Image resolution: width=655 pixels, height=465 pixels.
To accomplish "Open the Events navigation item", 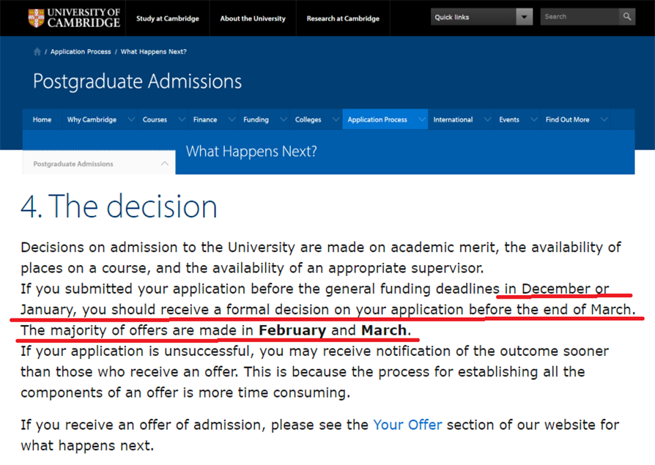I will click(509, 119).
